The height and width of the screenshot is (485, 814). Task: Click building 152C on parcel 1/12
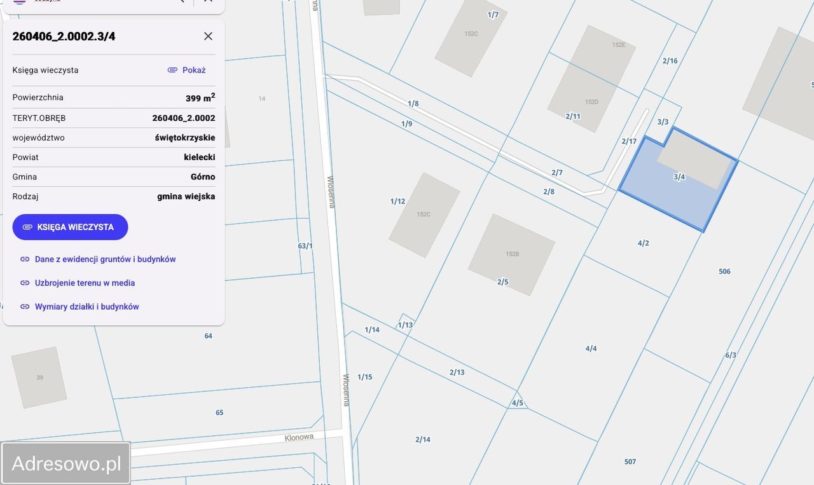pos(424,215)
